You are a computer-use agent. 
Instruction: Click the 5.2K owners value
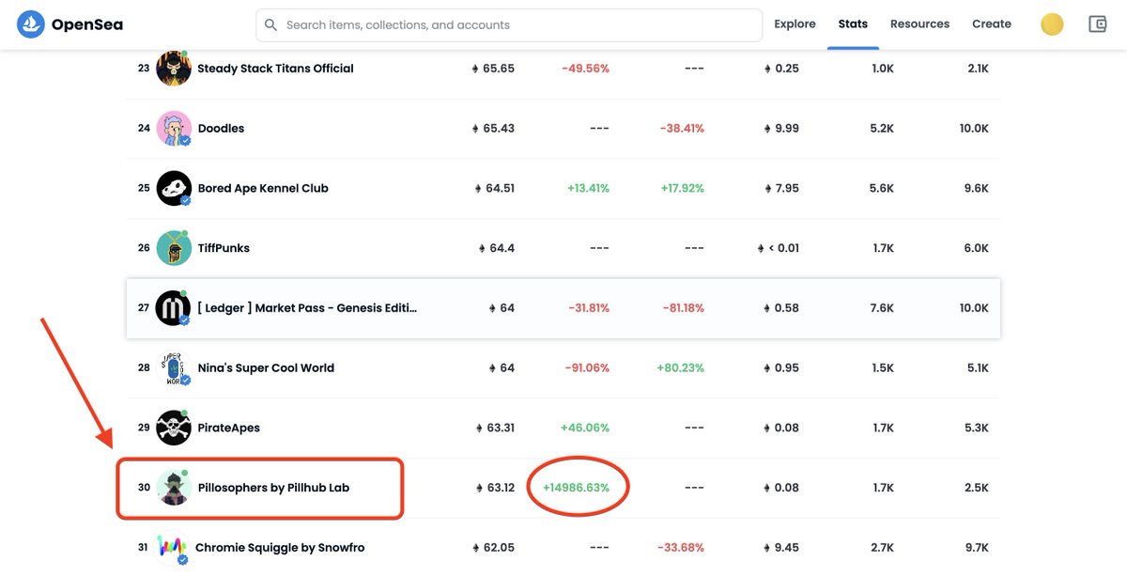(882, 129)
